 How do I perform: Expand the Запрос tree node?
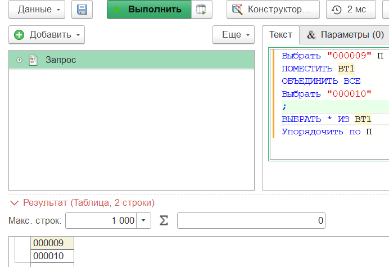19,60
